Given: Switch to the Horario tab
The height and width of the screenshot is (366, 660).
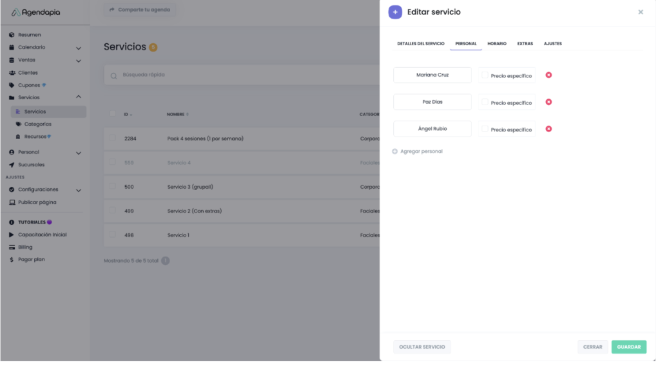Looking at the screenshot, I should [496, 44].
